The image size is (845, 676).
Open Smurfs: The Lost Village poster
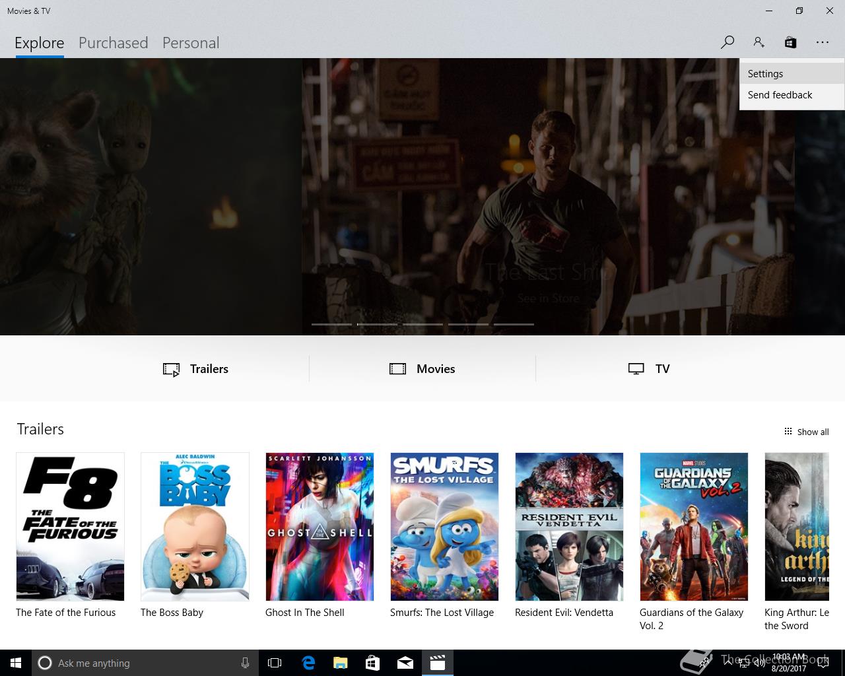pos(444,527)
